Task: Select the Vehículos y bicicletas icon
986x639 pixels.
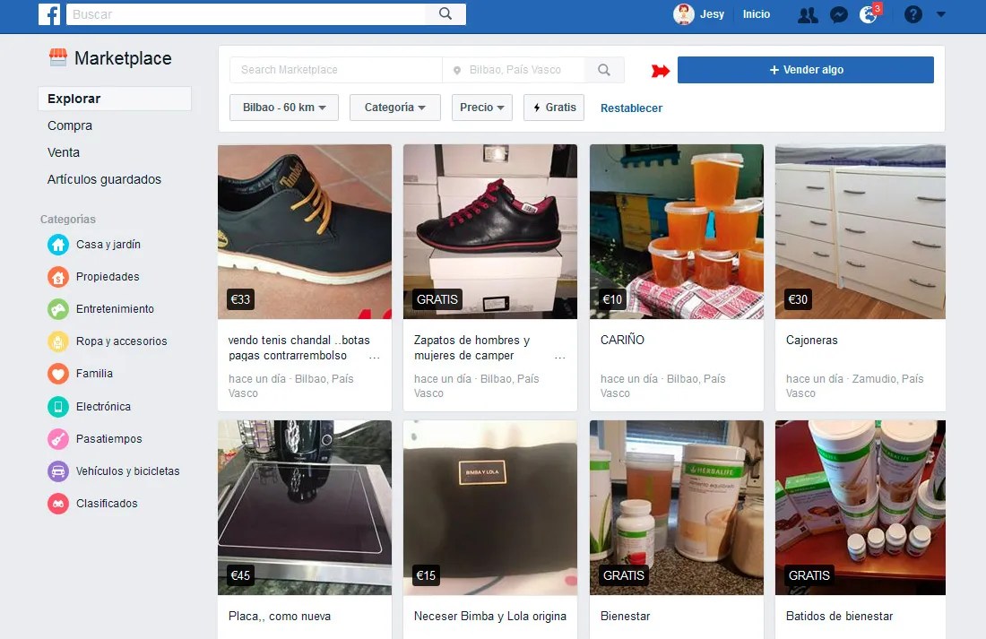Action: 60,471
